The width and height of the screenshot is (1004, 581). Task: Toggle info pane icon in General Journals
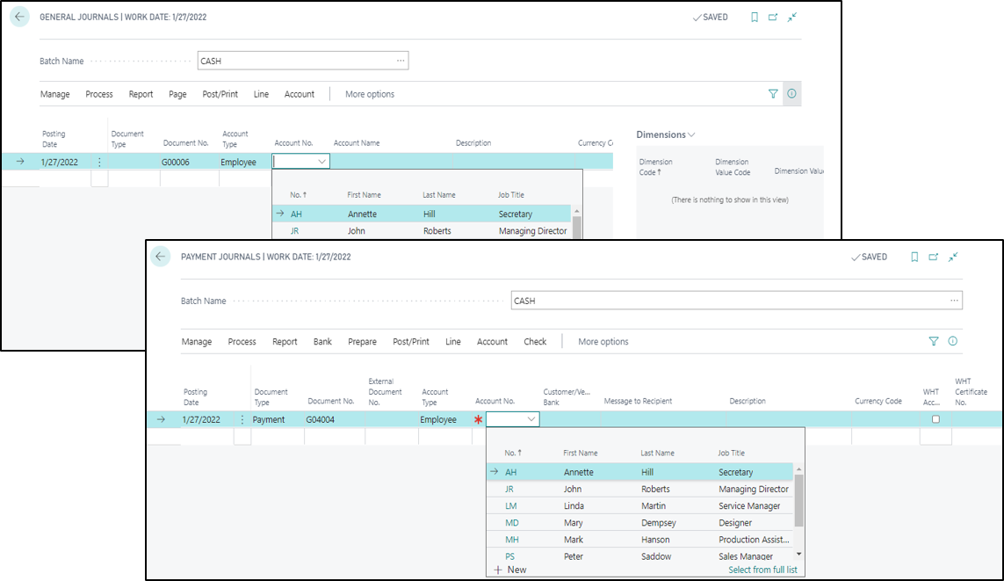[x=791, y=94]
